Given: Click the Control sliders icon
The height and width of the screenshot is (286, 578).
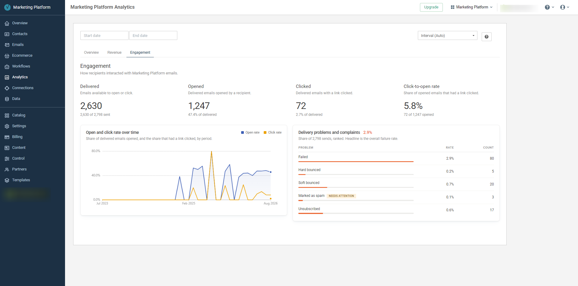Looking at the screenshot, I should (x=7, y=159).
